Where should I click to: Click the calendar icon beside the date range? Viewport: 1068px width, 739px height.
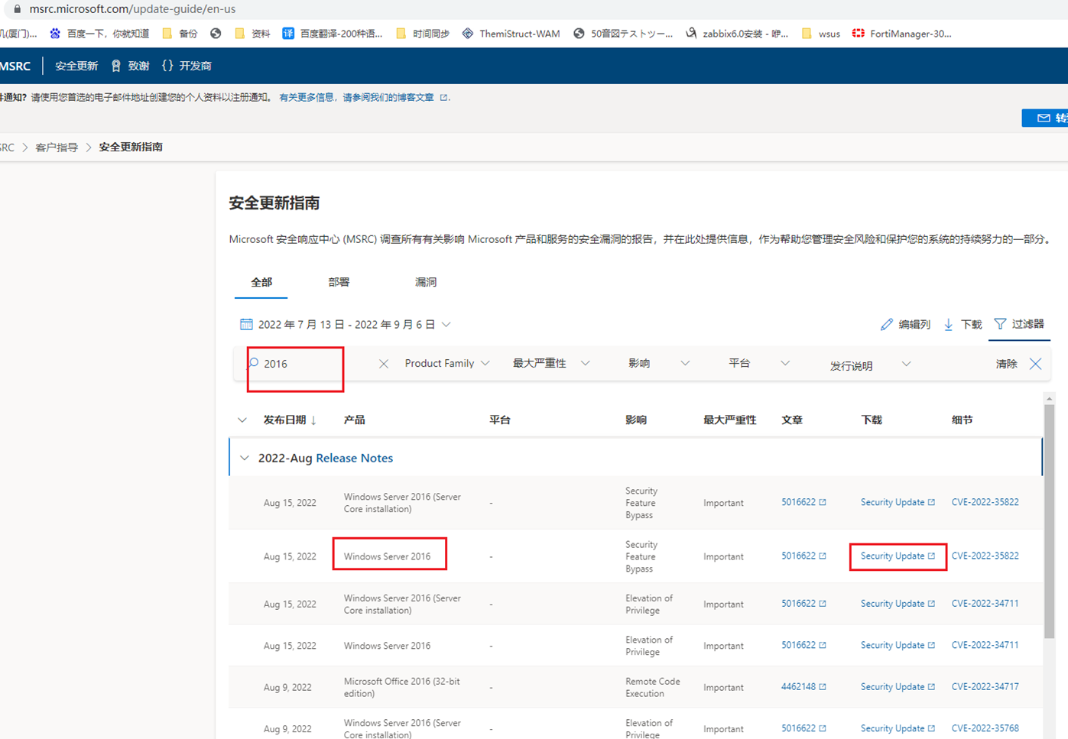click(x=246, y=324)
